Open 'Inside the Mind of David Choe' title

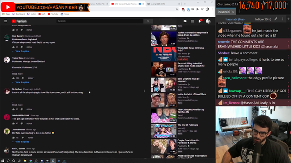pyautogui.click(x=192, y=94)
